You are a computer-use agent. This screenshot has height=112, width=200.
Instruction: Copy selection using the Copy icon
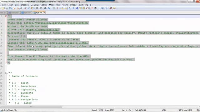[29, 8]
